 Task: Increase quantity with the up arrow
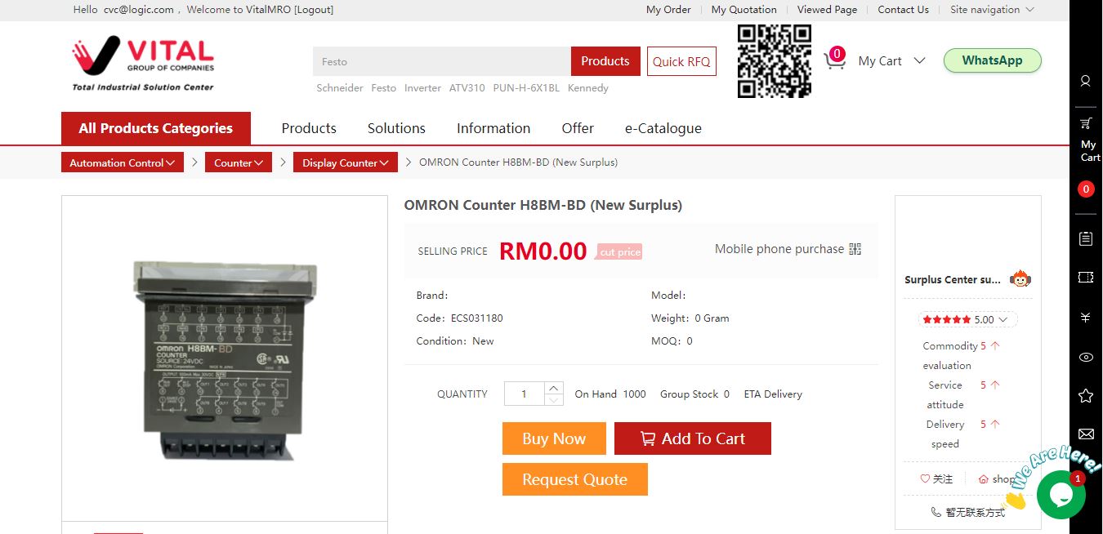[x=553, y=388]
